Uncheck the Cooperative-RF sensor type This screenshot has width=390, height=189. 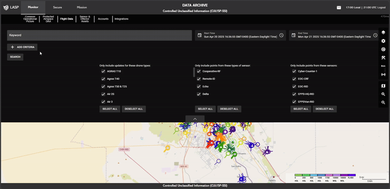point(199,72)
